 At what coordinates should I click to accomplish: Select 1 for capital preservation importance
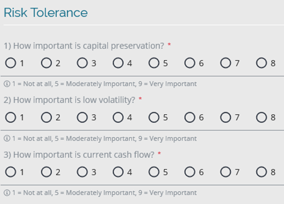(x=10, y=63)
